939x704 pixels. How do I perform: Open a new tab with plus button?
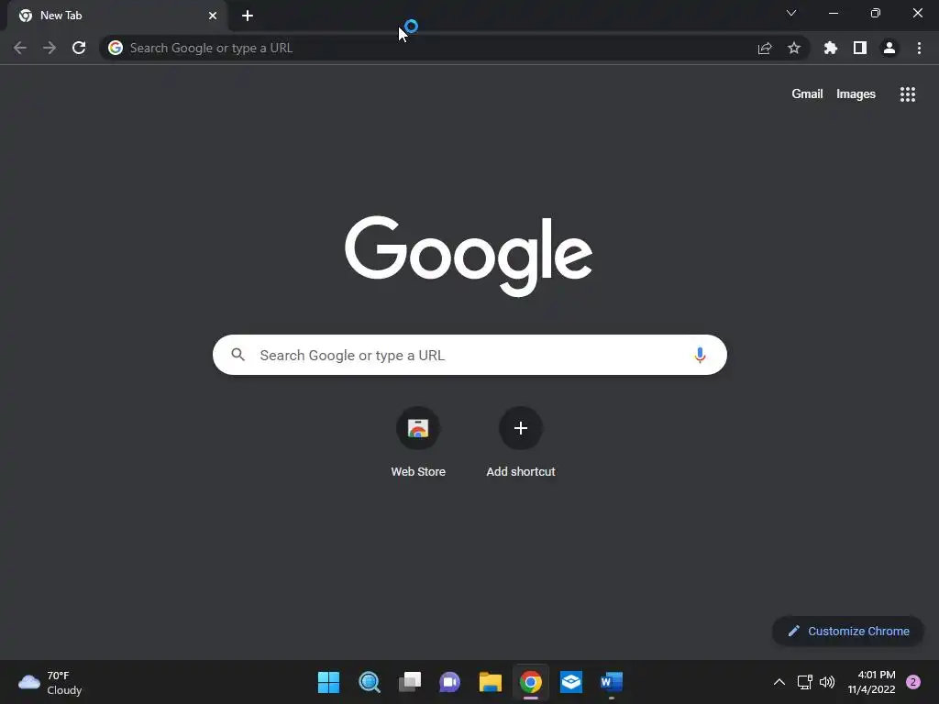[x=248, y=16]
